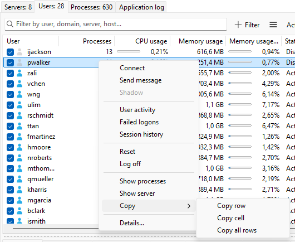Uncheck the ijackson user checkbox
This screenshot has width=295, height=242.
10,52
